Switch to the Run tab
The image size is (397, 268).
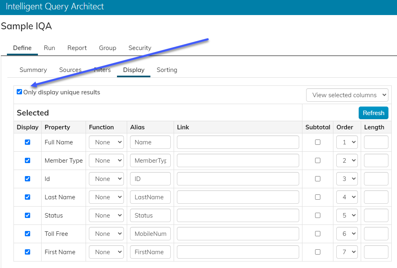[49, 48]
